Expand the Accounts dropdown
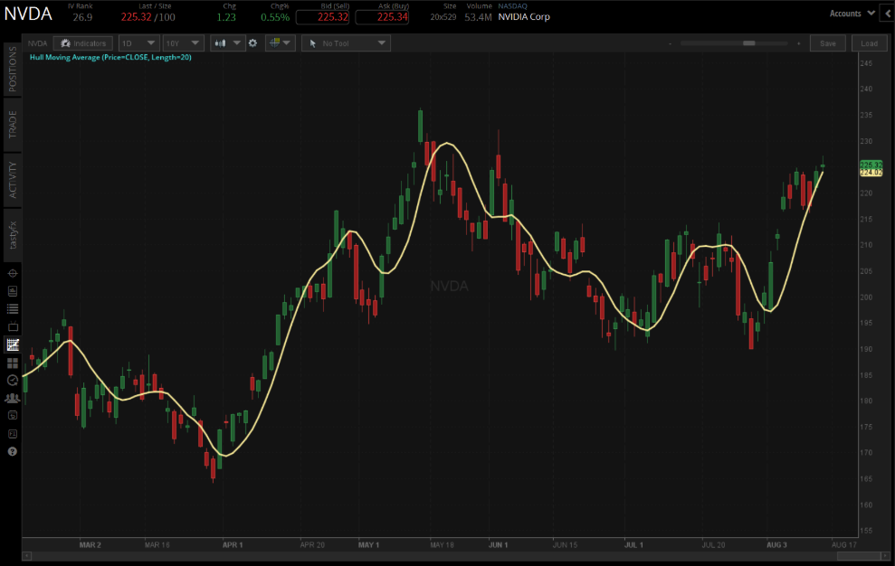 click(x=852, y=14)
